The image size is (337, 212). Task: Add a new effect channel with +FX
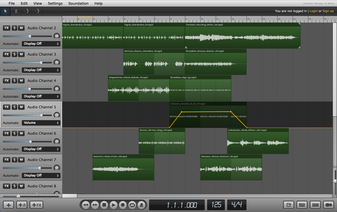tap(36, 205)
